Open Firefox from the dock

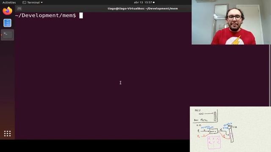pos(8,11)
